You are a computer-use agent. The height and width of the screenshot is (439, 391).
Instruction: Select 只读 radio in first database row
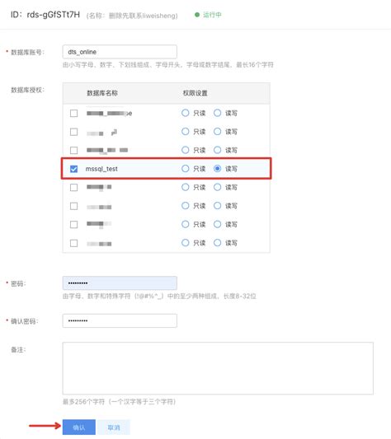(x=185, y=113)
